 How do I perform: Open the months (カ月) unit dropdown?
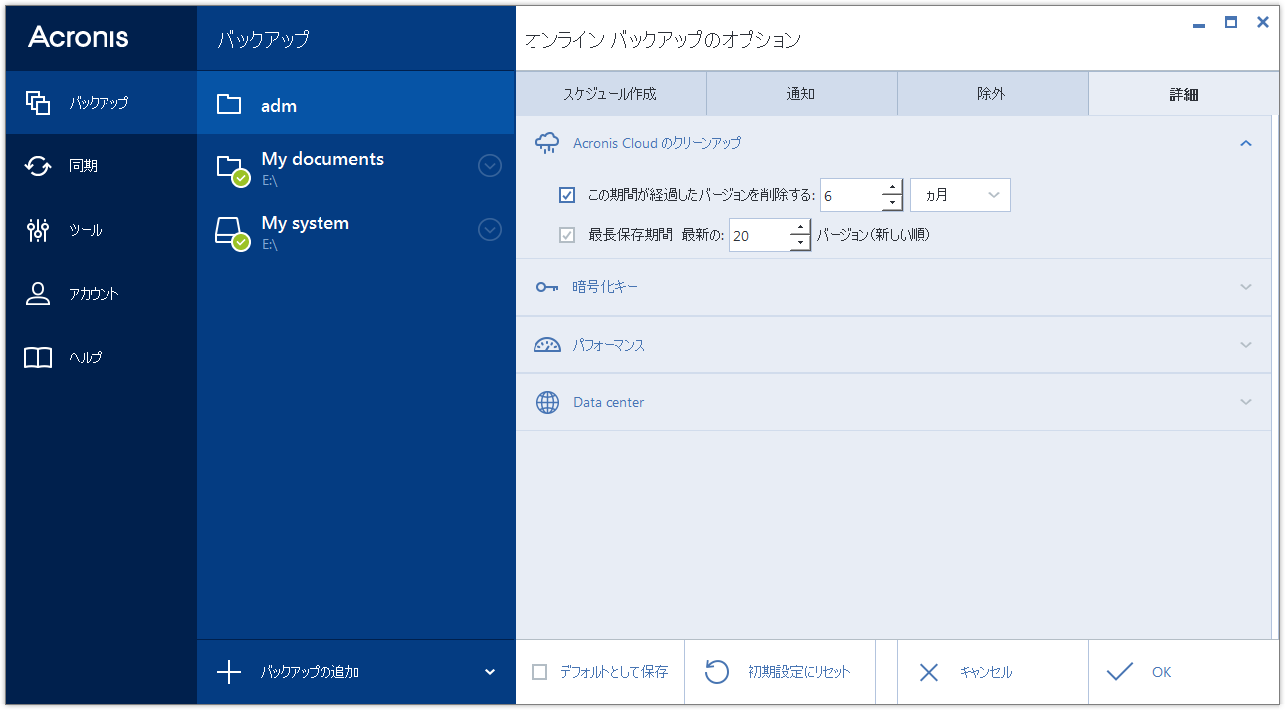(x=960, y=195)
